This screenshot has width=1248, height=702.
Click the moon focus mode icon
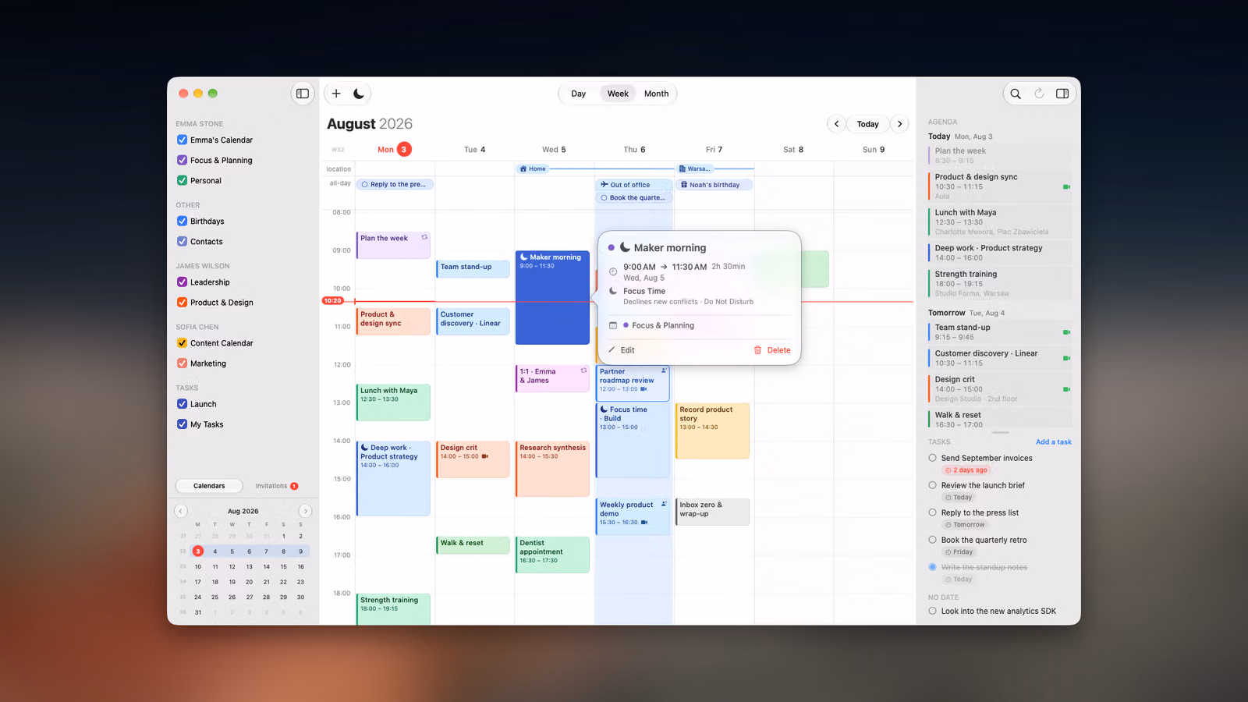tap(359, 94)
